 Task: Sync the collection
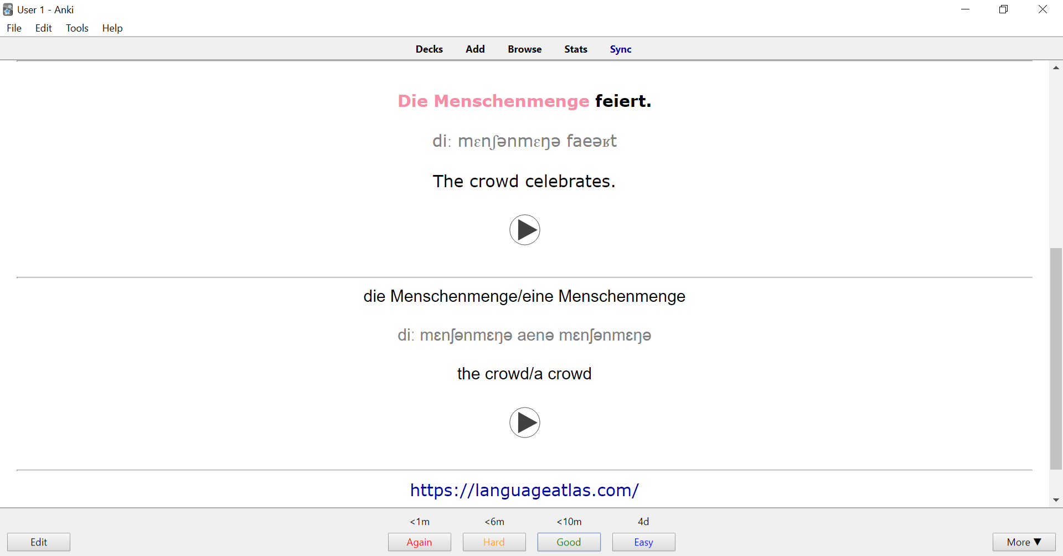click(620, 49)
